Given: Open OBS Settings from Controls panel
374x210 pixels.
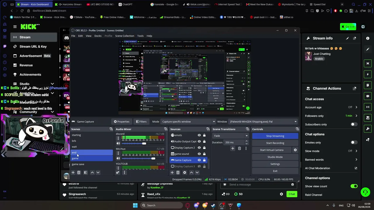Looking at the screenshot, I should tap(275, 164).
